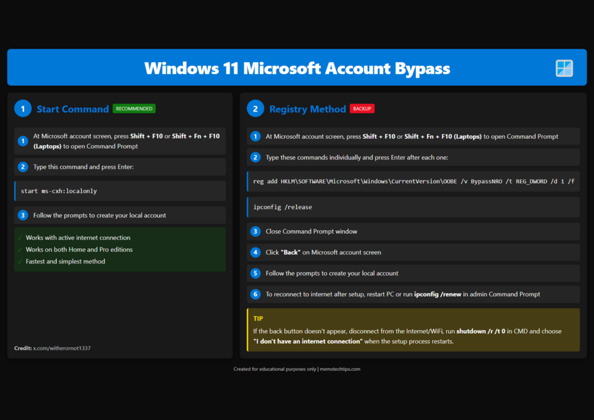Click 'To reconnect to internet after setup' step
The image size is (594, 420).
click(x=413, y=294)
